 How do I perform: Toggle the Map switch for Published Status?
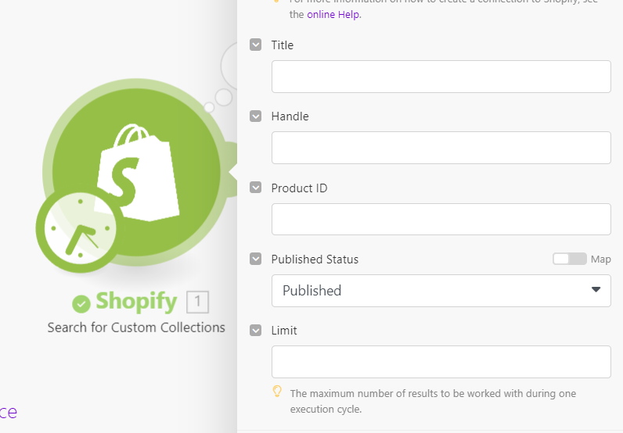click(569, 259)
